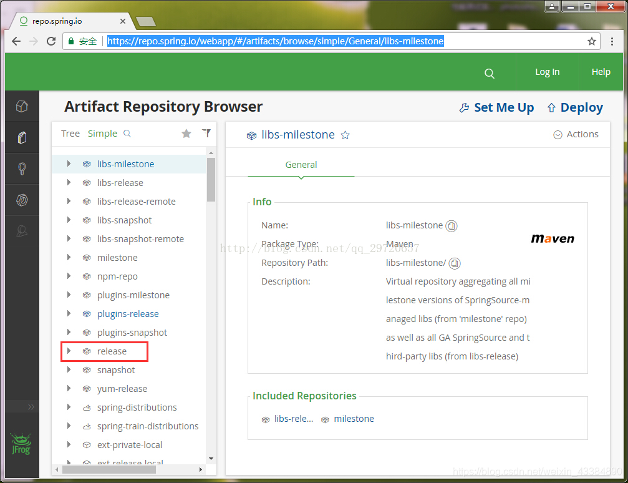Favorite libs-milestone with the star outline
628x483 pixels.
click(x=345, y=135)
